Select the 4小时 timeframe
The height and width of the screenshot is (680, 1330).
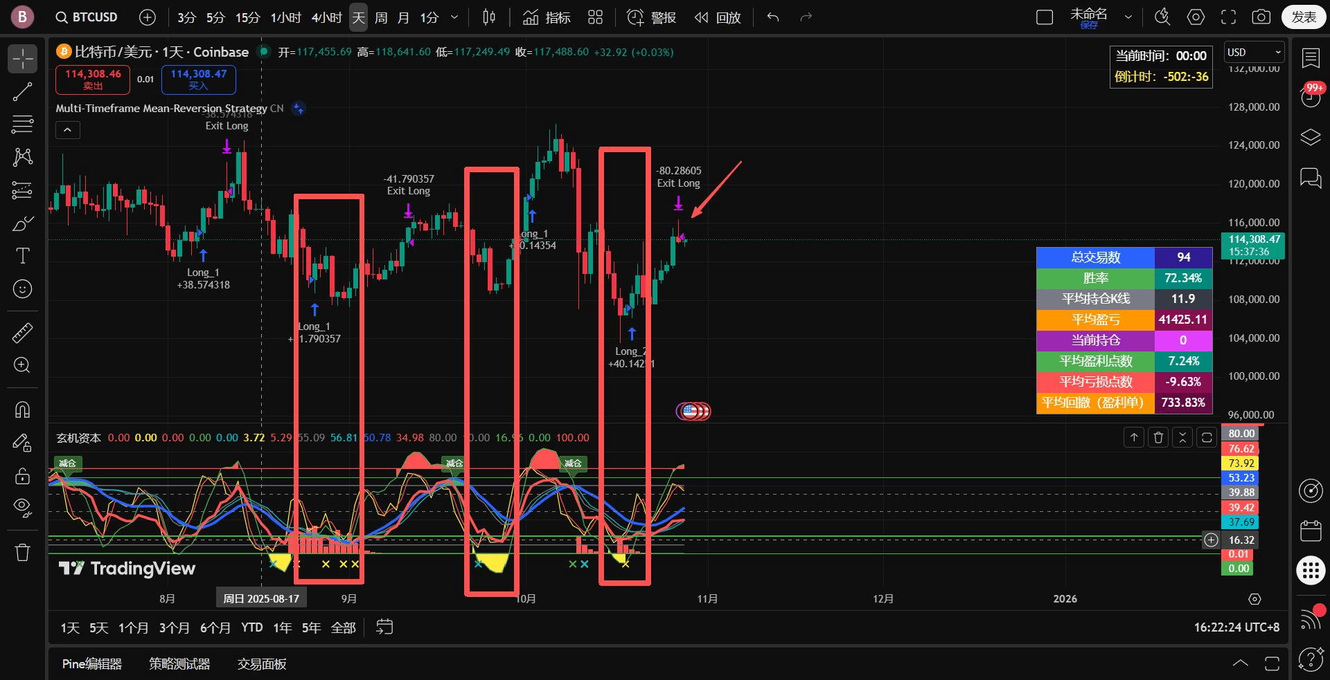[x=326, y=17]
